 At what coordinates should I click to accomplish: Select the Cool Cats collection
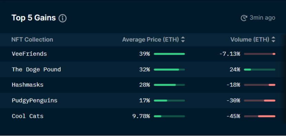pos(28,116)
